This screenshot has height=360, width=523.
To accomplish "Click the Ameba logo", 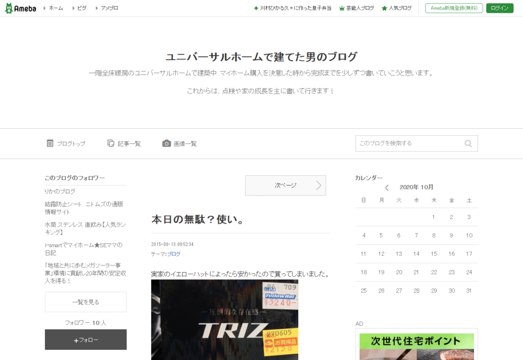I will tap(20, 8).
